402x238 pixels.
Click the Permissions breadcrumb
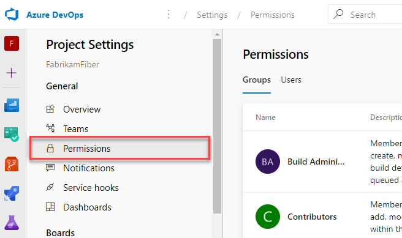tap(273, 15)
